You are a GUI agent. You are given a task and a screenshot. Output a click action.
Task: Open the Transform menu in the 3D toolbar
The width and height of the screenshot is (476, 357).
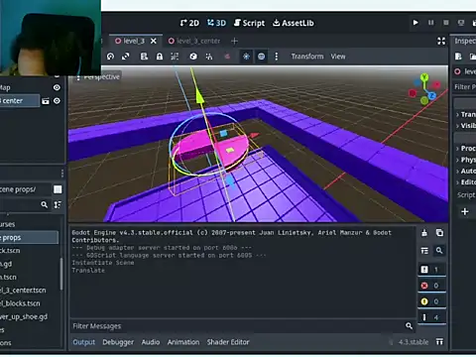click(307, 57)
